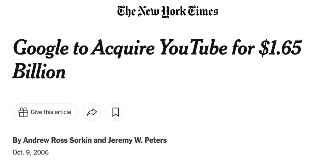322x160 pixels.
Task: Click the word "By" in the byline
Action: pos(17,140)
